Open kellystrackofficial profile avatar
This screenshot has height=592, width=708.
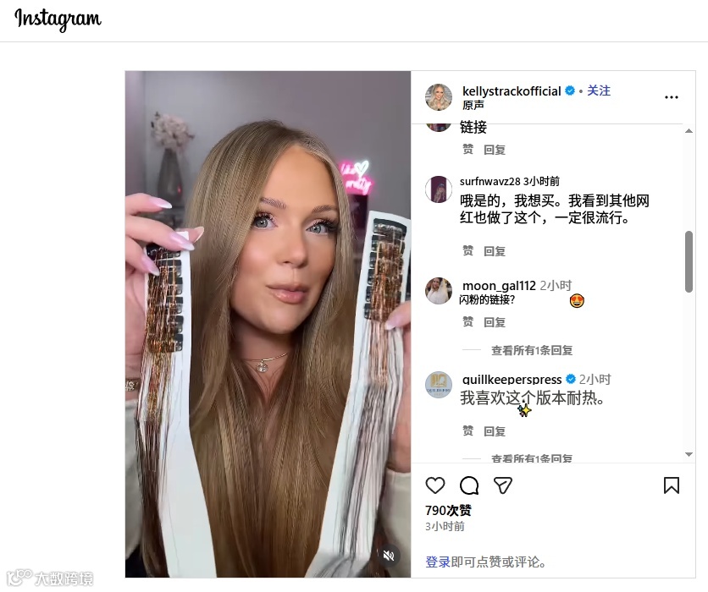[x=439, y=97]
